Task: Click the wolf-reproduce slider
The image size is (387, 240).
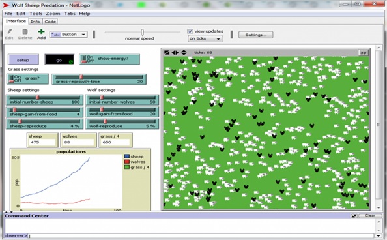Action: coord(122,124)
